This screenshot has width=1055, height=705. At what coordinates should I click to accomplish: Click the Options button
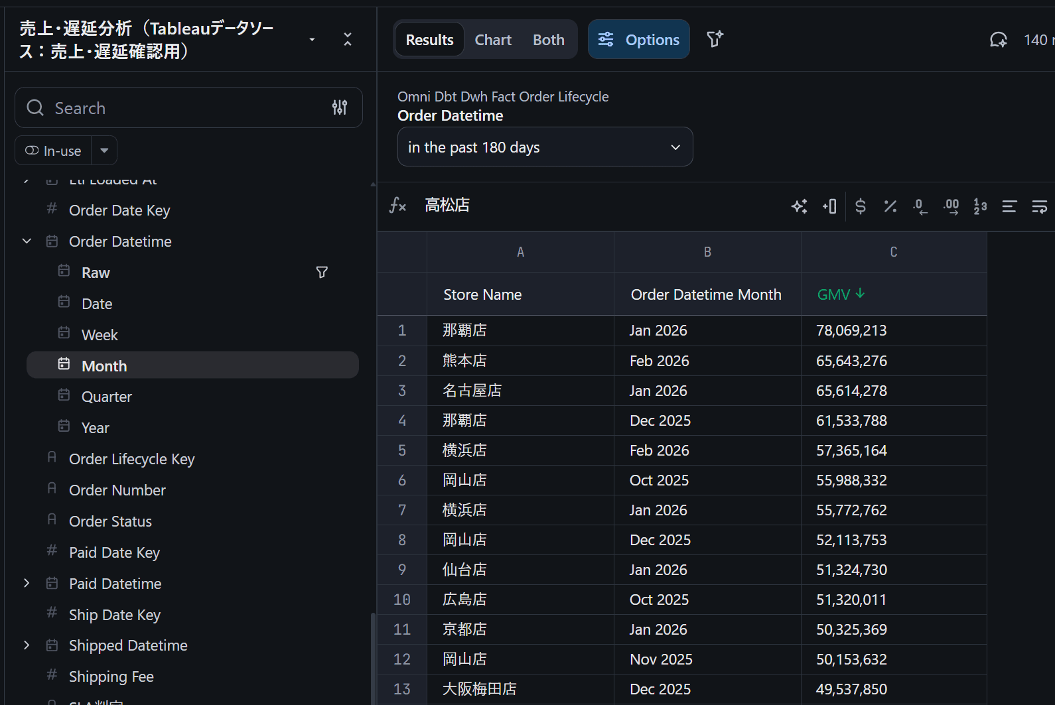pyautogui.click(x=638, y=40)
